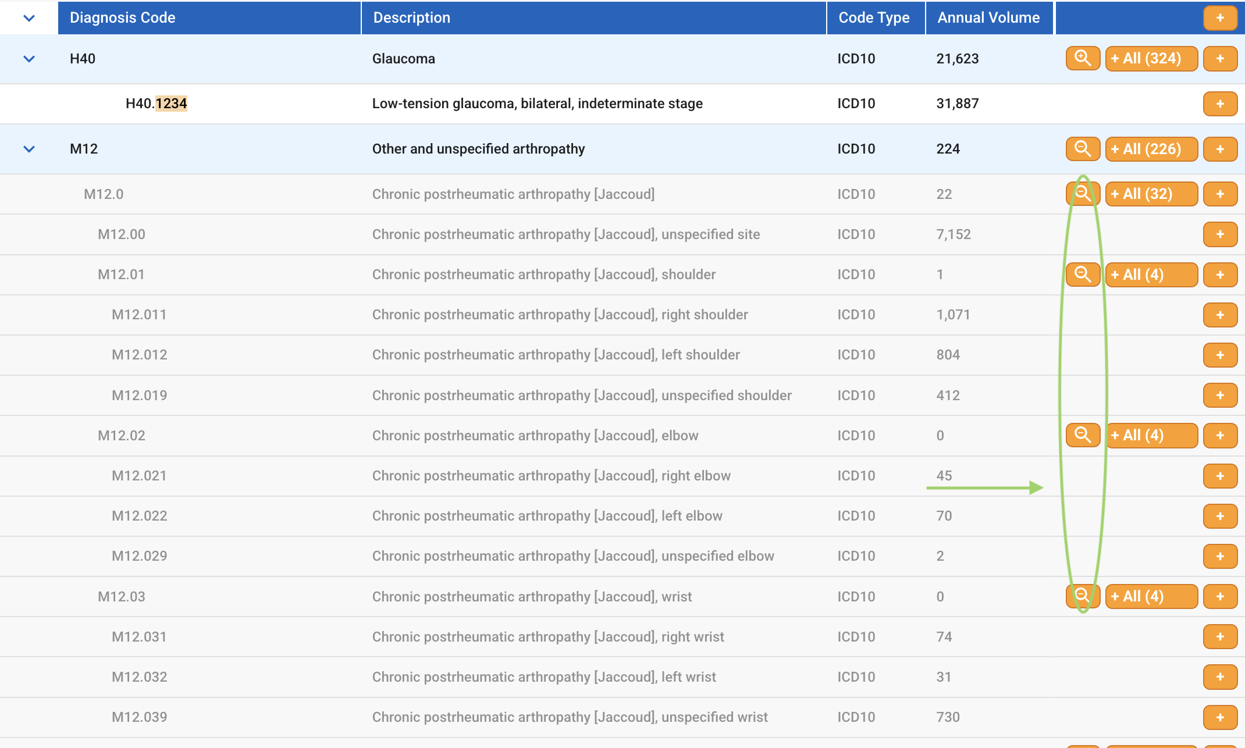Click the magnifier icon in the M12.0 row
Image resolution: width=1245 pixels, height=748 pixels.
[x=1083, y=194]
